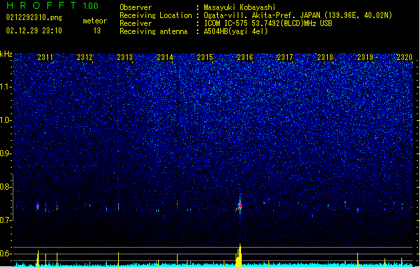Click the 2315 time marker
Screen dimensions: 420x267
pos(205,57)
